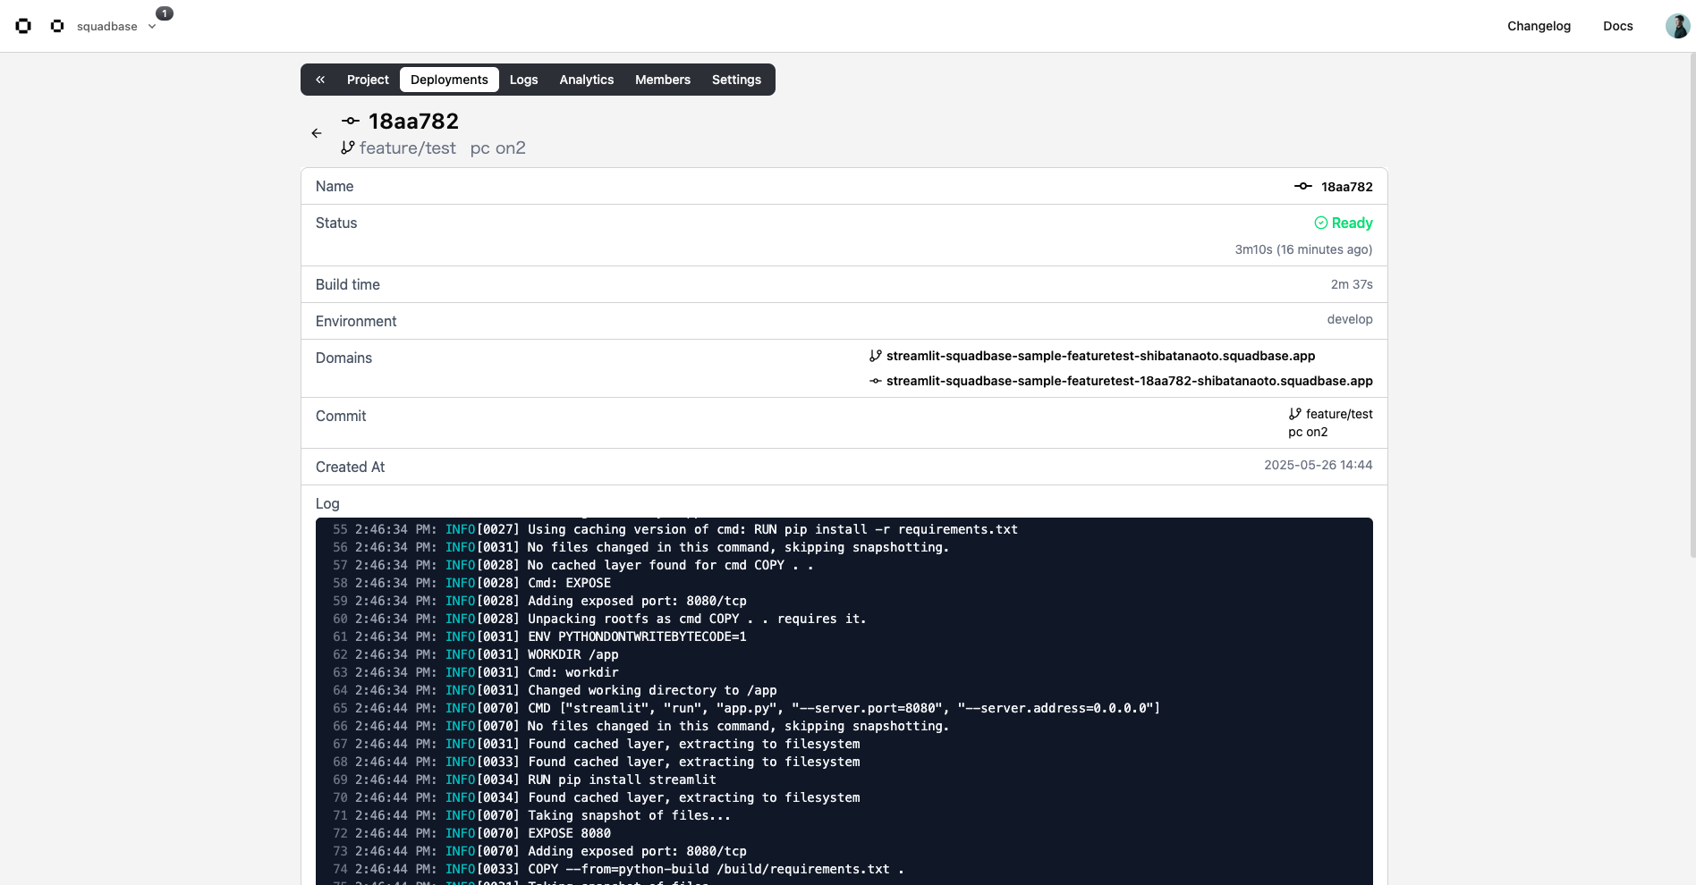Open the Settings tab
The height and width of the screenshot is (885, 1696).
coord(736,80)
